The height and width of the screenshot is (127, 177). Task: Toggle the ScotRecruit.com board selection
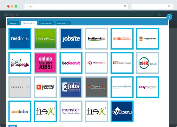[x=96, y=39]
